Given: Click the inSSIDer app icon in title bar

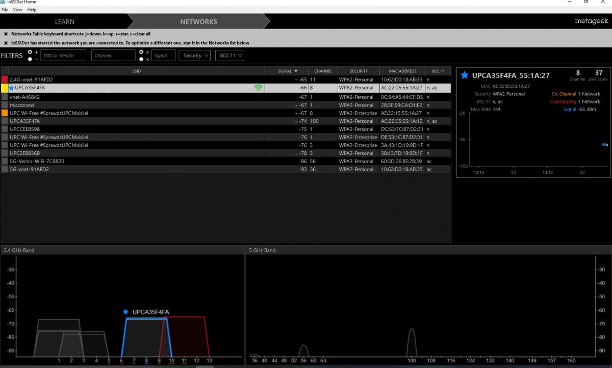Looking at the screenshot, I should pos(4,3).
